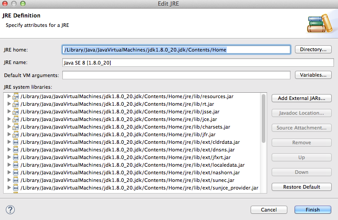The height and width of the screenshot is (220, 338).
Task: Expand the jce.jar tree node
Action: (x=9, y=119)
